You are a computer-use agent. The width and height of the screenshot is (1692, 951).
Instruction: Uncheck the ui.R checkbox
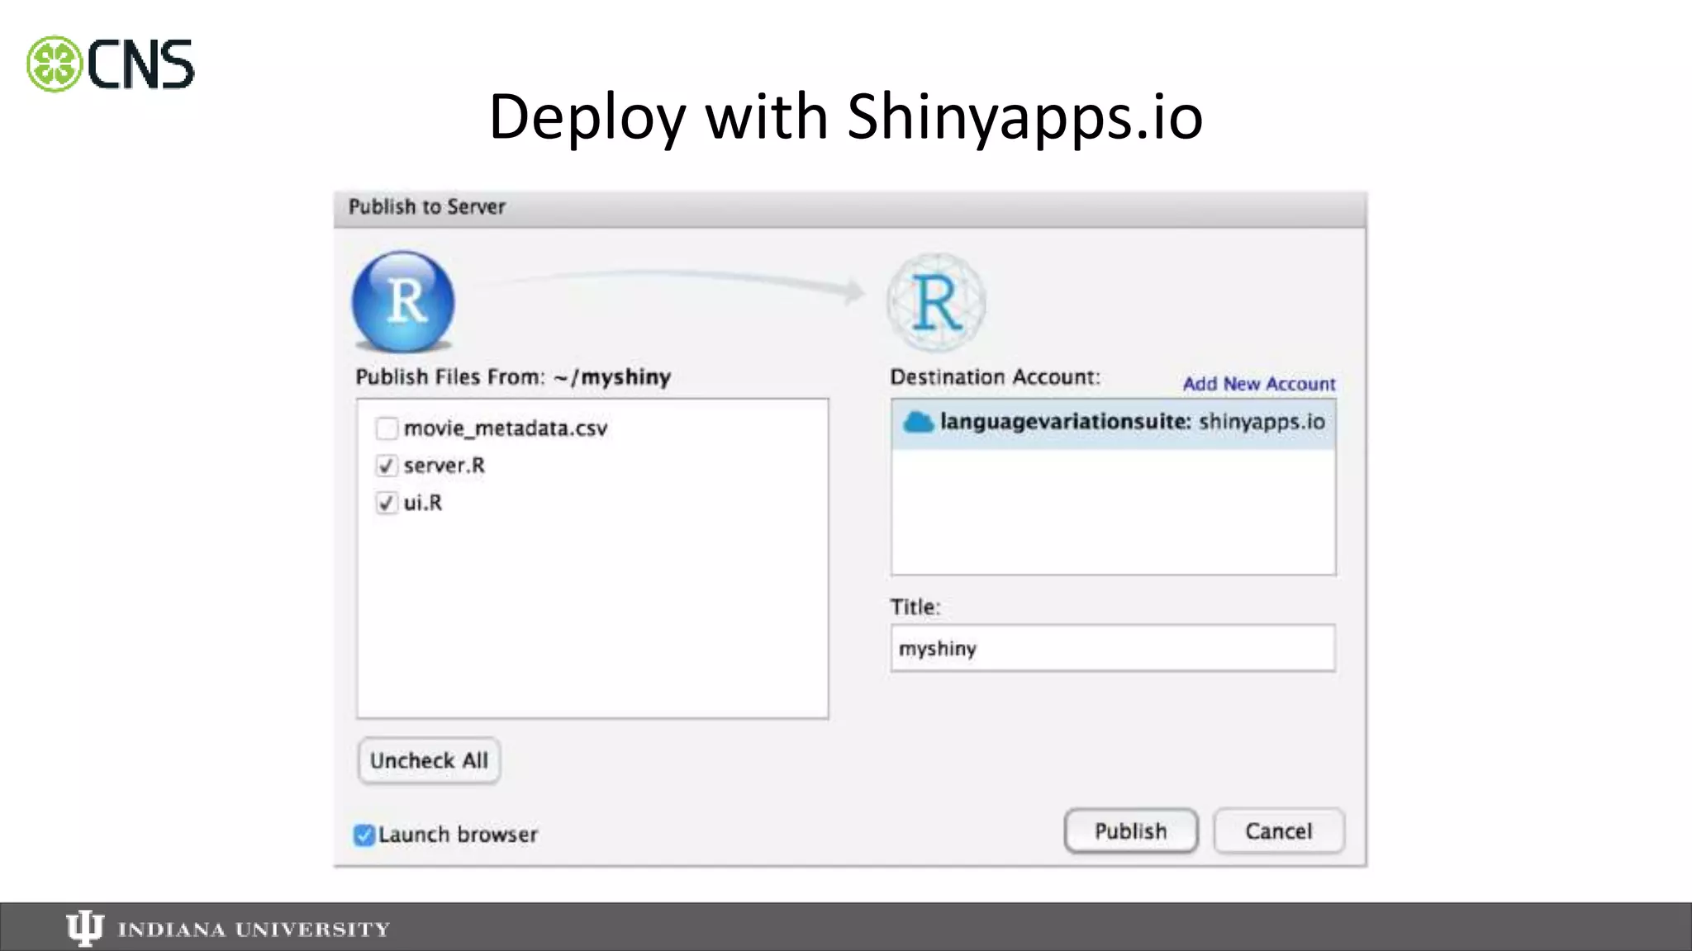387,503
